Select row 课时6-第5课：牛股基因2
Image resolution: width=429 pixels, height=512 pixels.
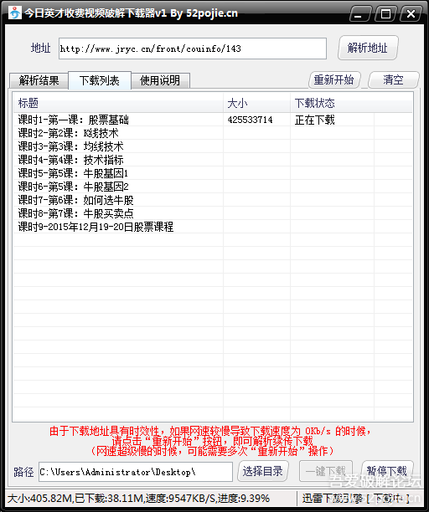pyautogui.click(x=213, y=187)
